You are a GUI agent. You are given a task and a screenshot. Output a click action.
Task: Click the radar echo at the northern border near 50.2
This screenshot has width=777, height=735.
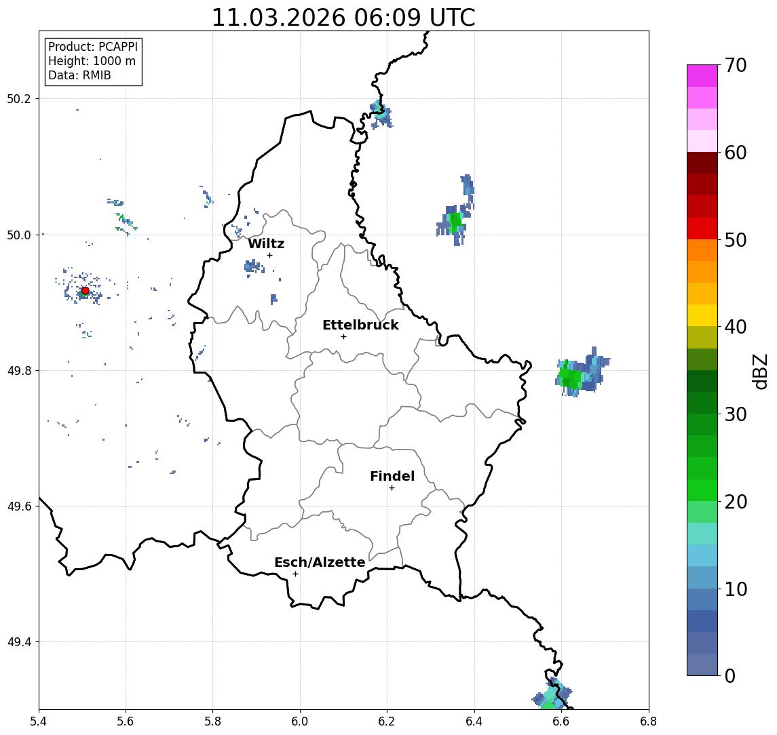pyautogui.click(x=381, y=114)
